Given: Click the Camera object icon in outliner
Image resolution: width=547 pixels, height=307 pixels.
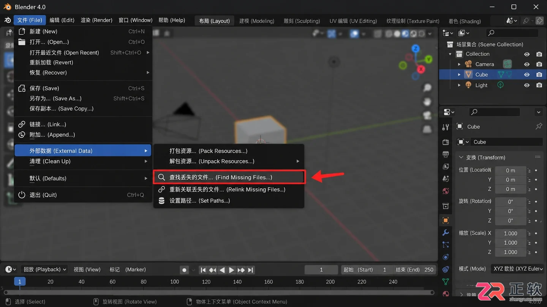Looking at the screenshot, I should (469, 64).
